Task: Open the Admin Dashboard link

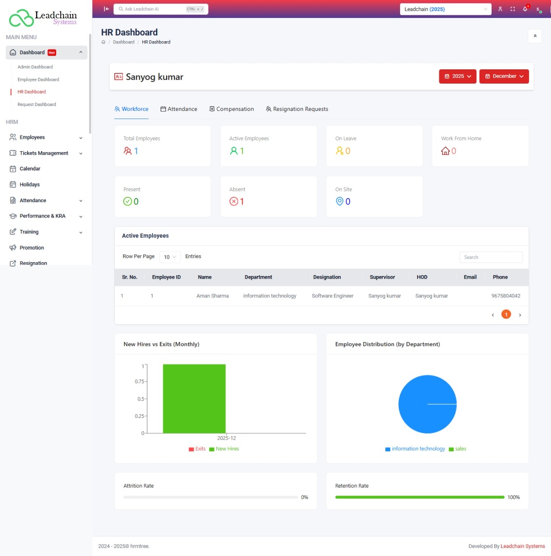Action: click(x=35, y=67)
